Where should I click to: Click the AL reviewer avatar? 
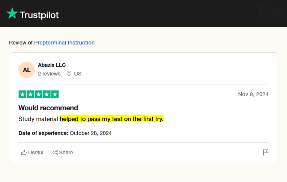click(x=27, y=70)
